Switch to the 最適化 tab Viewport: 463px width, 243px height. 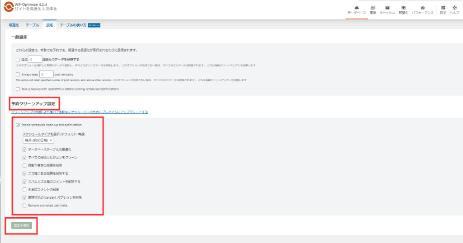coord(14,25)
